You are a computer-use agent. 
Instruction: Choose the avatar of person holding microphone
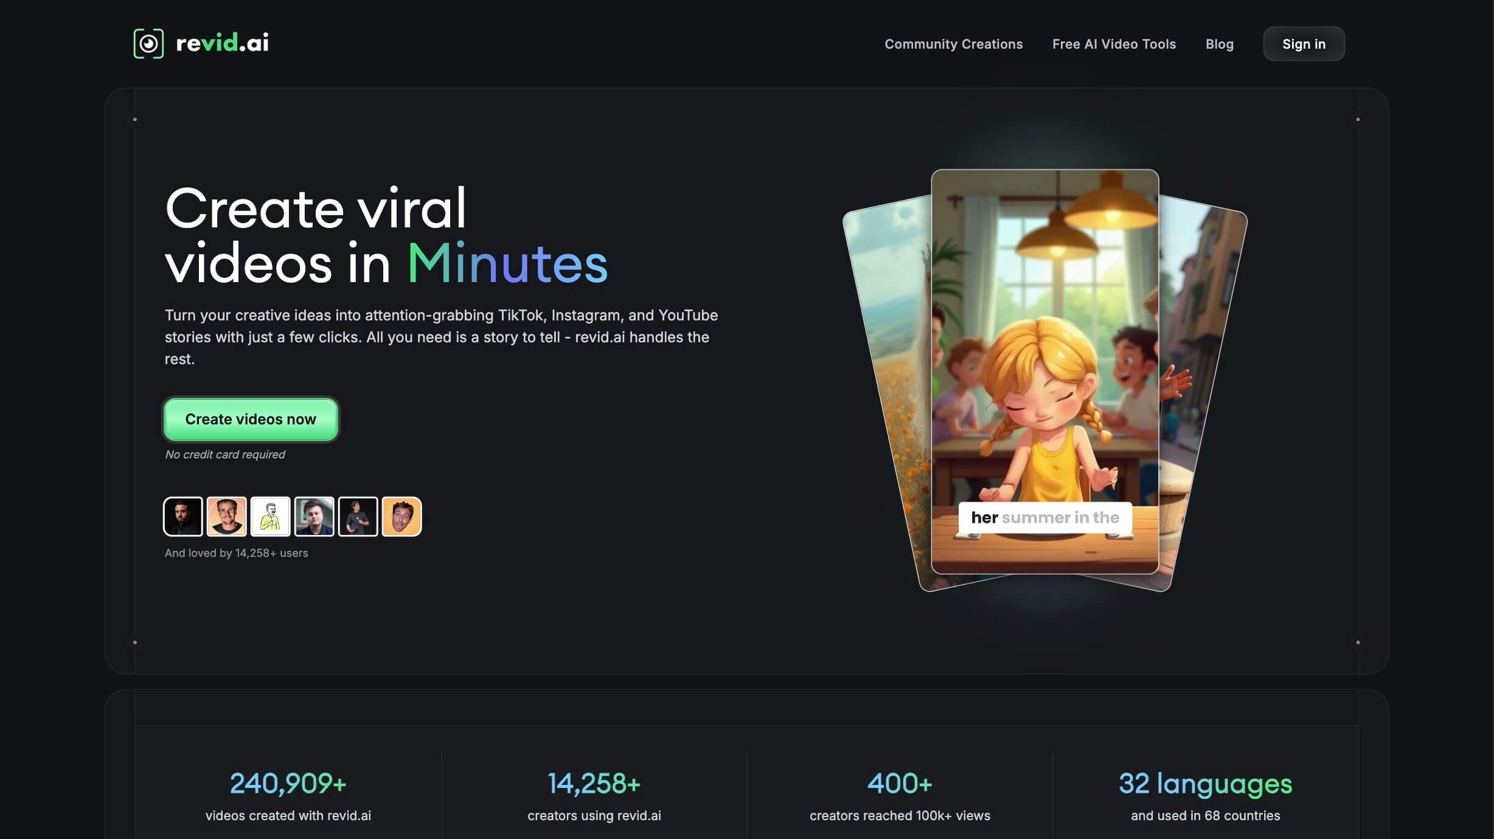(x=358, y=517)
